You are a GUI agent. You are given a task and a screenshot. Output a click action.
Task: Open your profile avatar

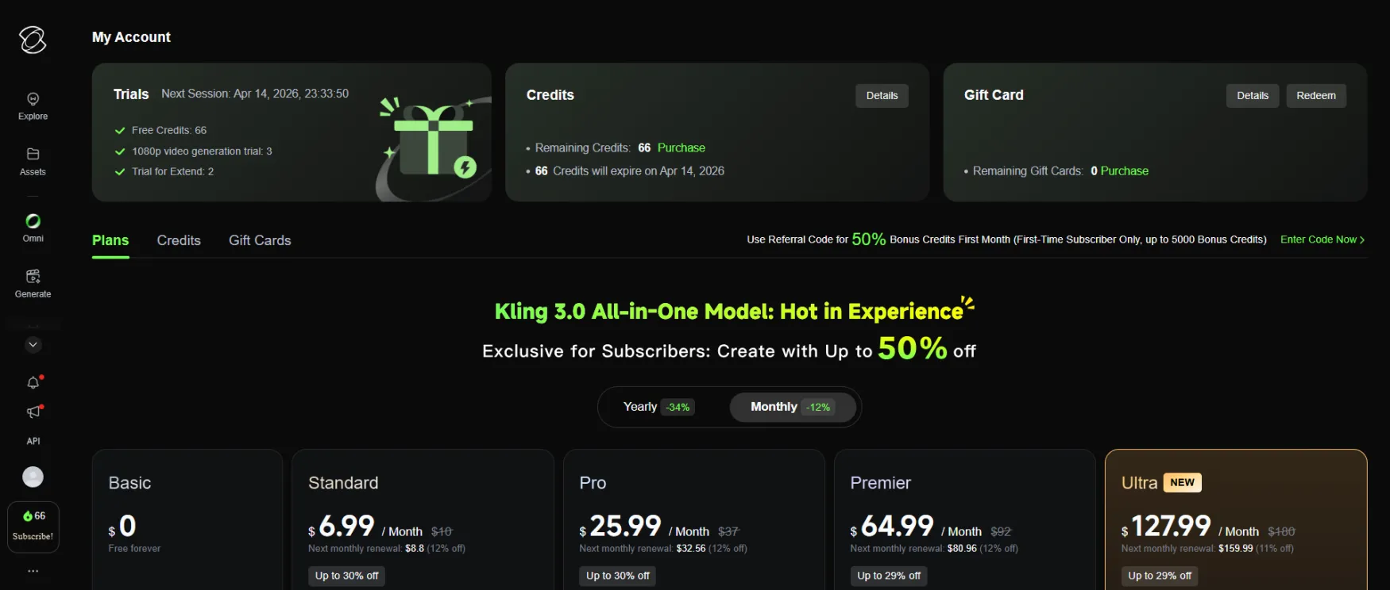[33, 477]
